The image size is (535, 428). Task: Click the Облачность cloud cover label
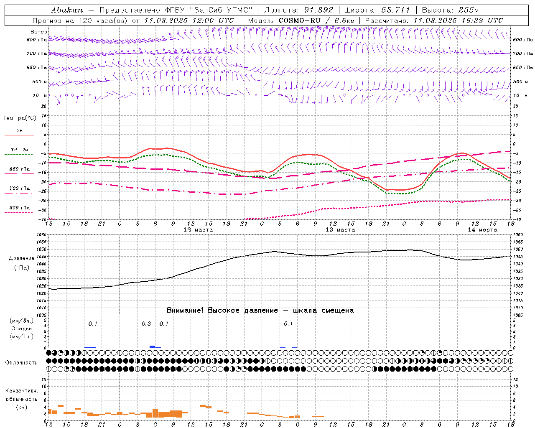pyautogui.click(x=21, y=362)
